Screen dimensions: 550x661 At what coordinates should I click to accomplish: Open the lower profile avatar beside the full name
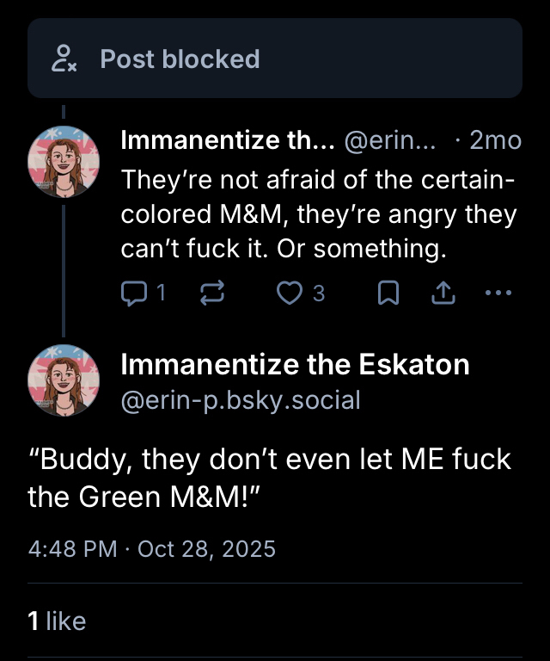[64, 380]
